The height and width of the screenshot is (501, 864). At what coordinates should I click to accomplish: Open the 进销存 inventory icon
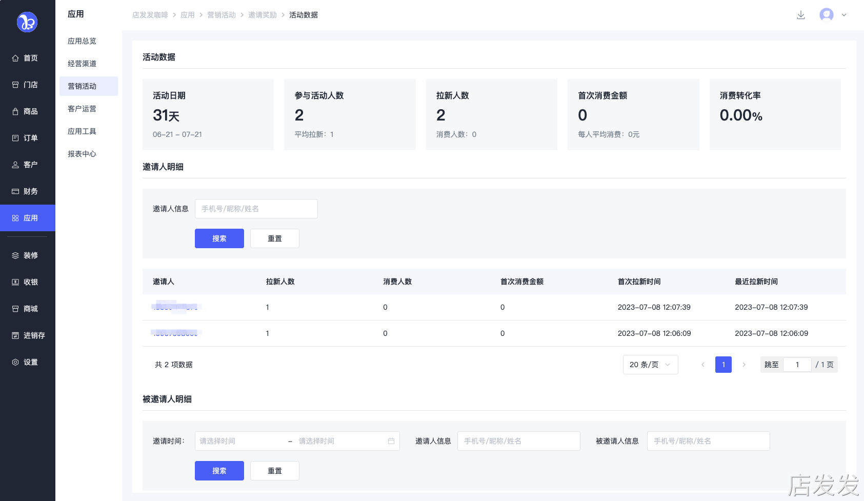tap(15, 336)
